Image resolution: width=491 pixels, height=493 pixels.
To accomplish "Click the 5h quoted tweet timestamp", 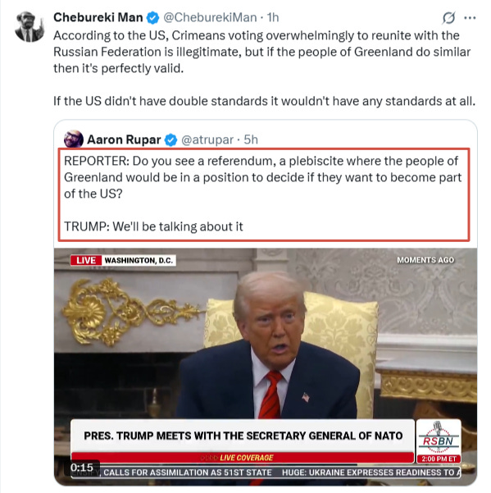I will pyautogui.click(x=251, y=139).
